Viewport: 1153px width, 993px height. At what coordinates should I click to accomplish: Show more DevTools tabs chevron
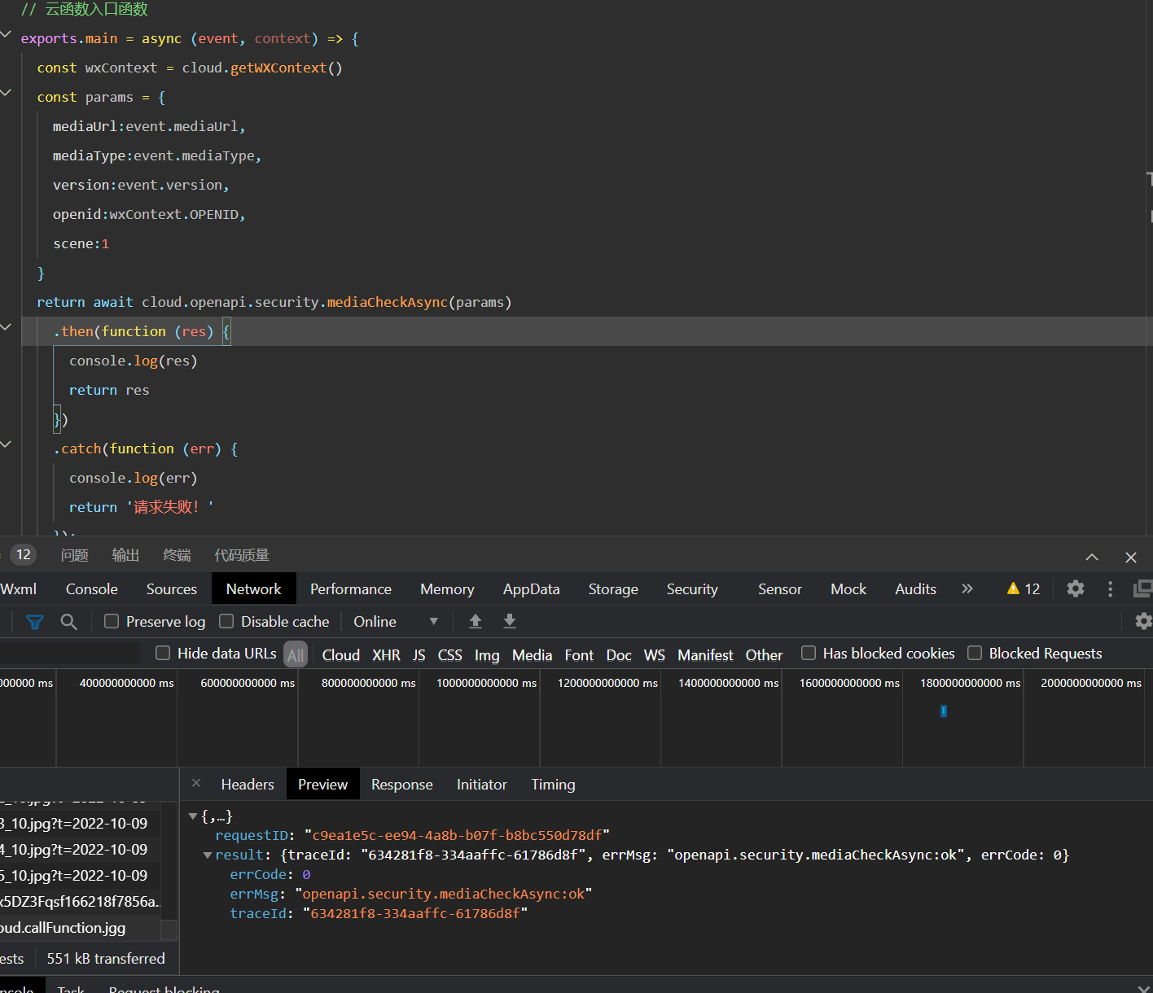pos(967,588)
